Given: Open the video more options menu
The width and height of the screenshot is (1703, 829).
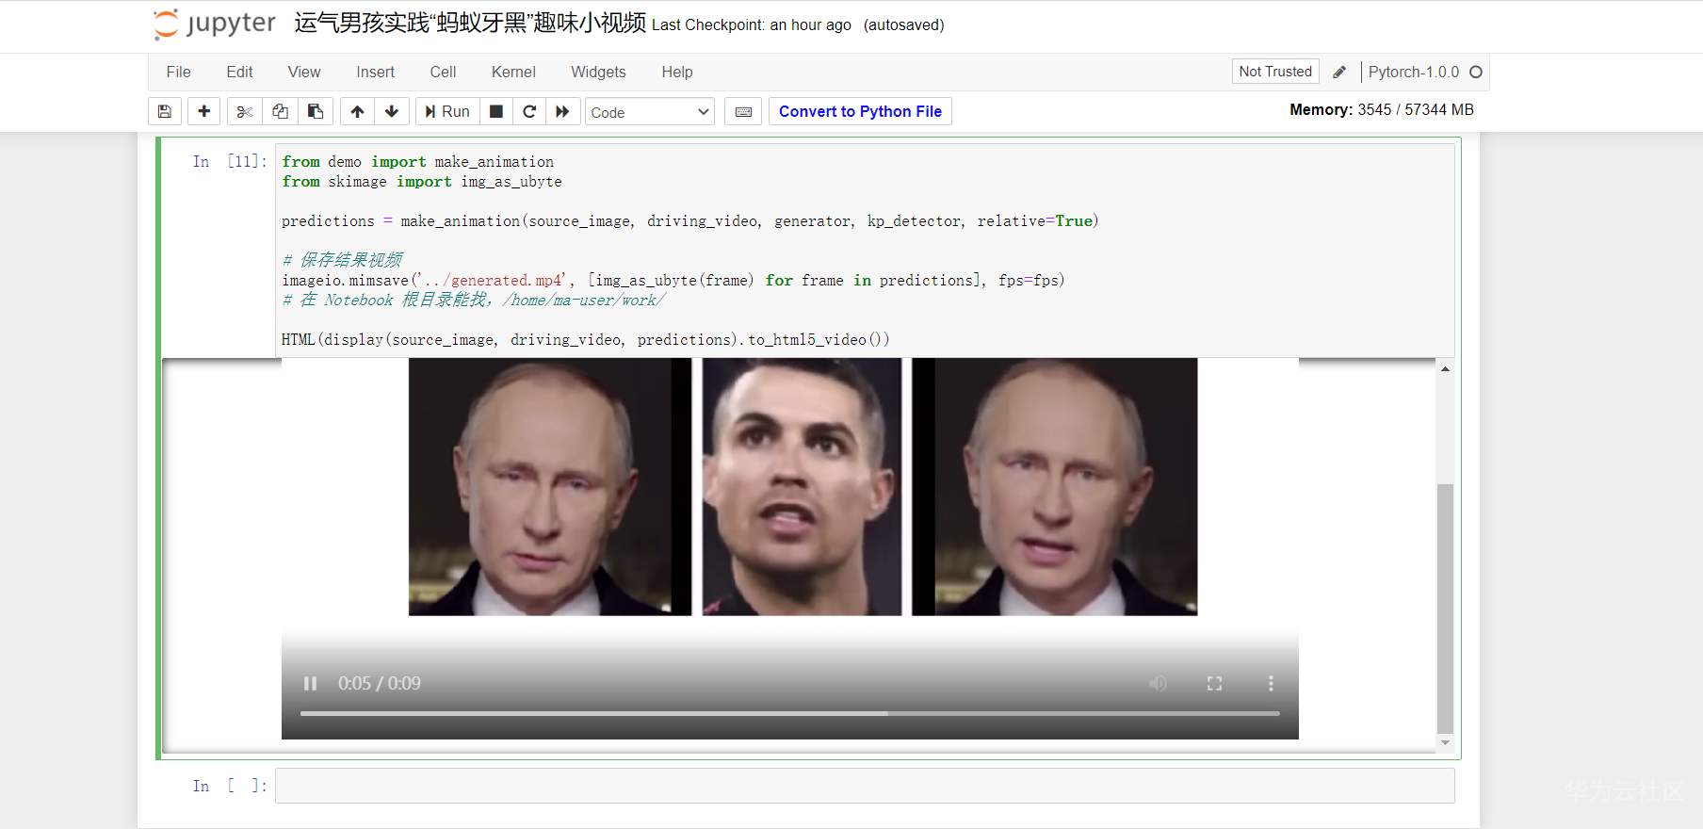Looking at the screenshot, I should click(x=1271, y=683).
